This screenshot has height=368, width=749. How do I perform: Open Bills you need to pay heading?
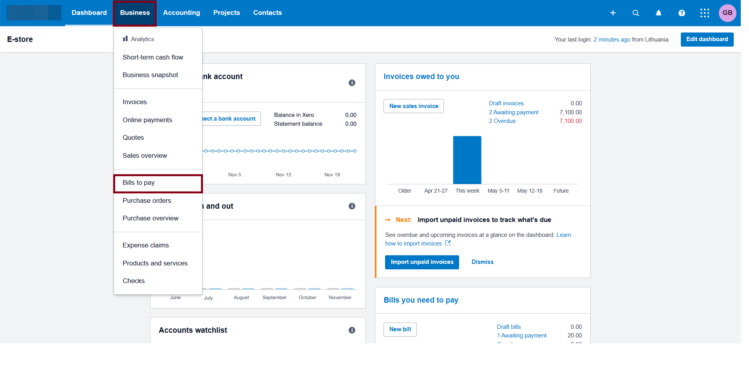coord(421,300)
